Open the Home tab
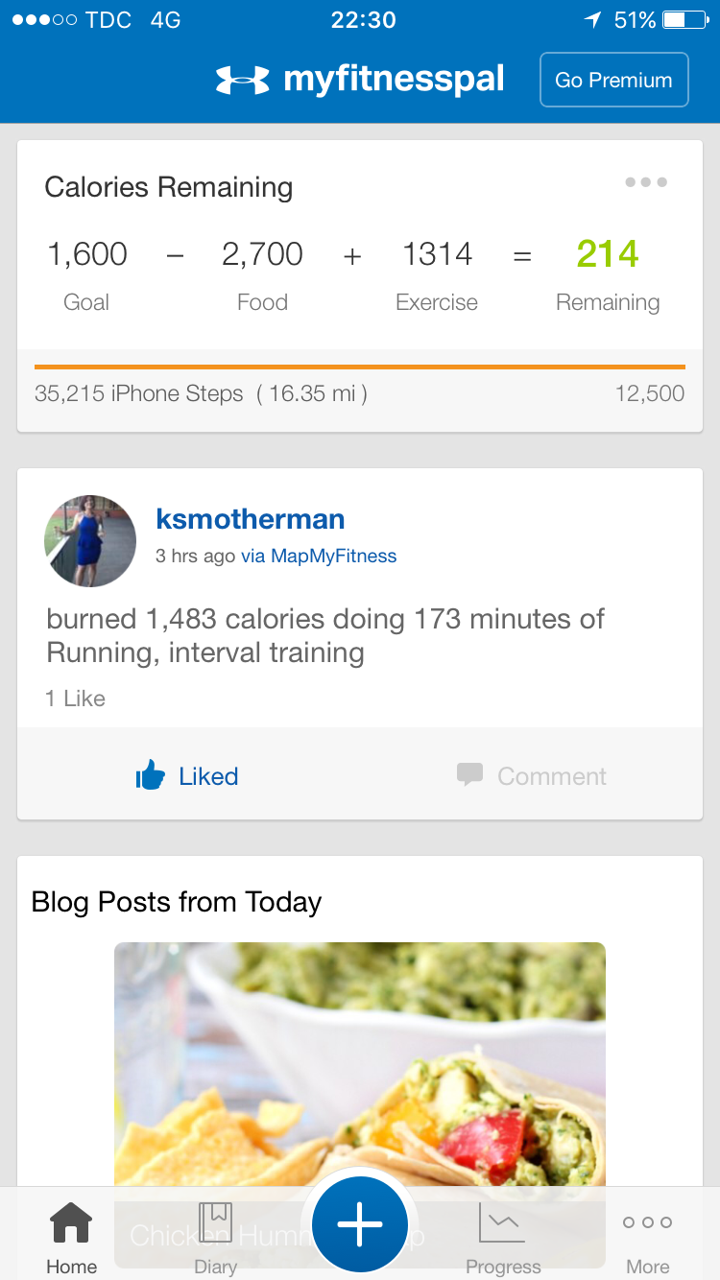Screen dimensions: 720x1280 71,1238
